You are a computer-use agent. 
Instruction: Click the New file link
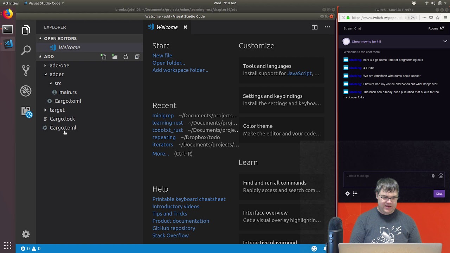[x=162, y=56]
